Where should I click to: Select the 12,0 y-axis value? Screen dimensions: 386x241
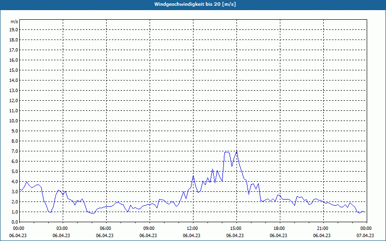click(14, 101)
